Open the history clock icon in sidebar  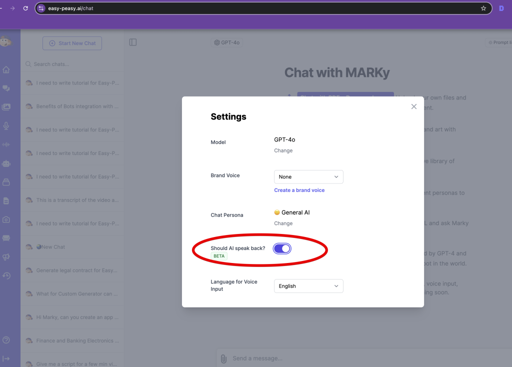tap(6, 275)
